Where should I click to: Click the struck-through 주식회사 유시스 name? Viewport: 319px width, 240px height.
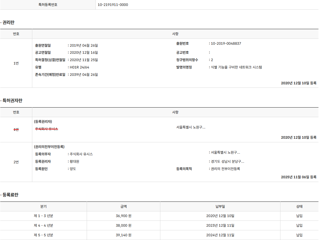(46, 129)
